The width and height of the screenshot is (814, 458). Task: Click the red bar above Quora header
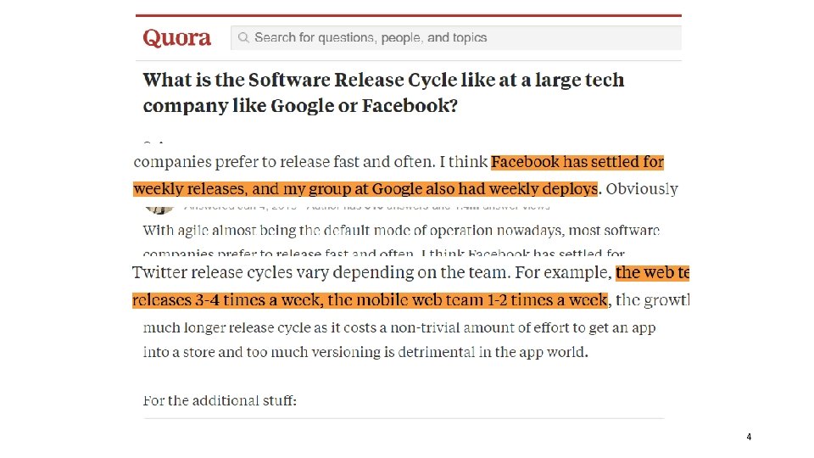coord(408,15)
